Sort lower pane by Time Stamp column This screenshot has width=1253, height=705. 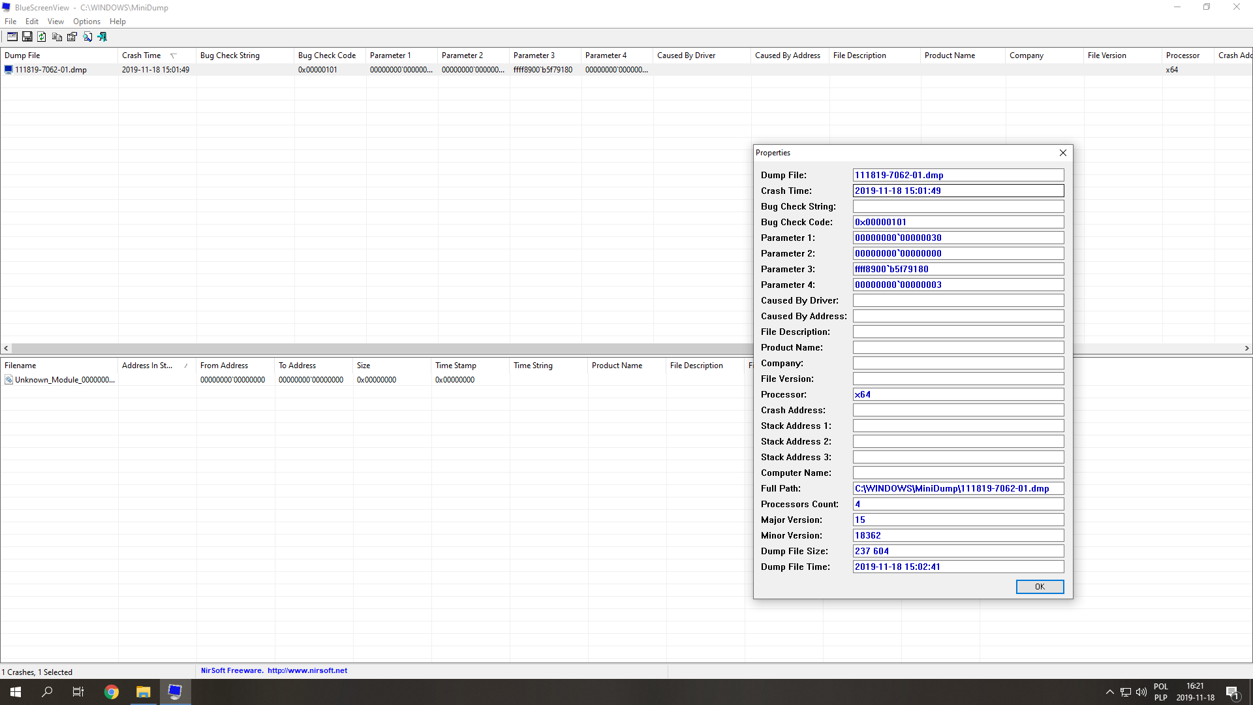(470, 366)
